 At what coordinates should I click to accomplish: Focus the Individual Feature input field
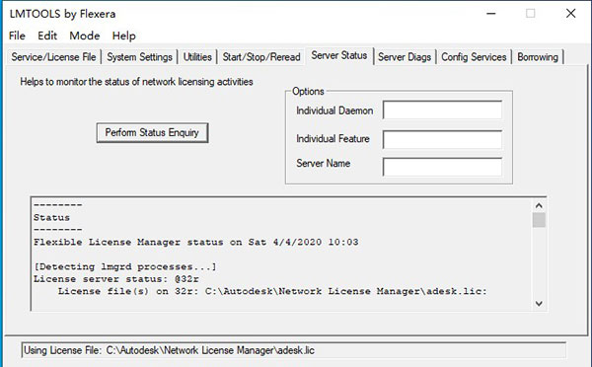[x=442, y=140]
